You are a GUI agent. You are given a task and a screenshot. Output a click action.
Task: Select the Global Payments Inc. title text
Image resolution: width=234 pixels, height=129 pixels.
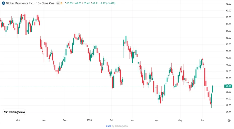[20, 3]
